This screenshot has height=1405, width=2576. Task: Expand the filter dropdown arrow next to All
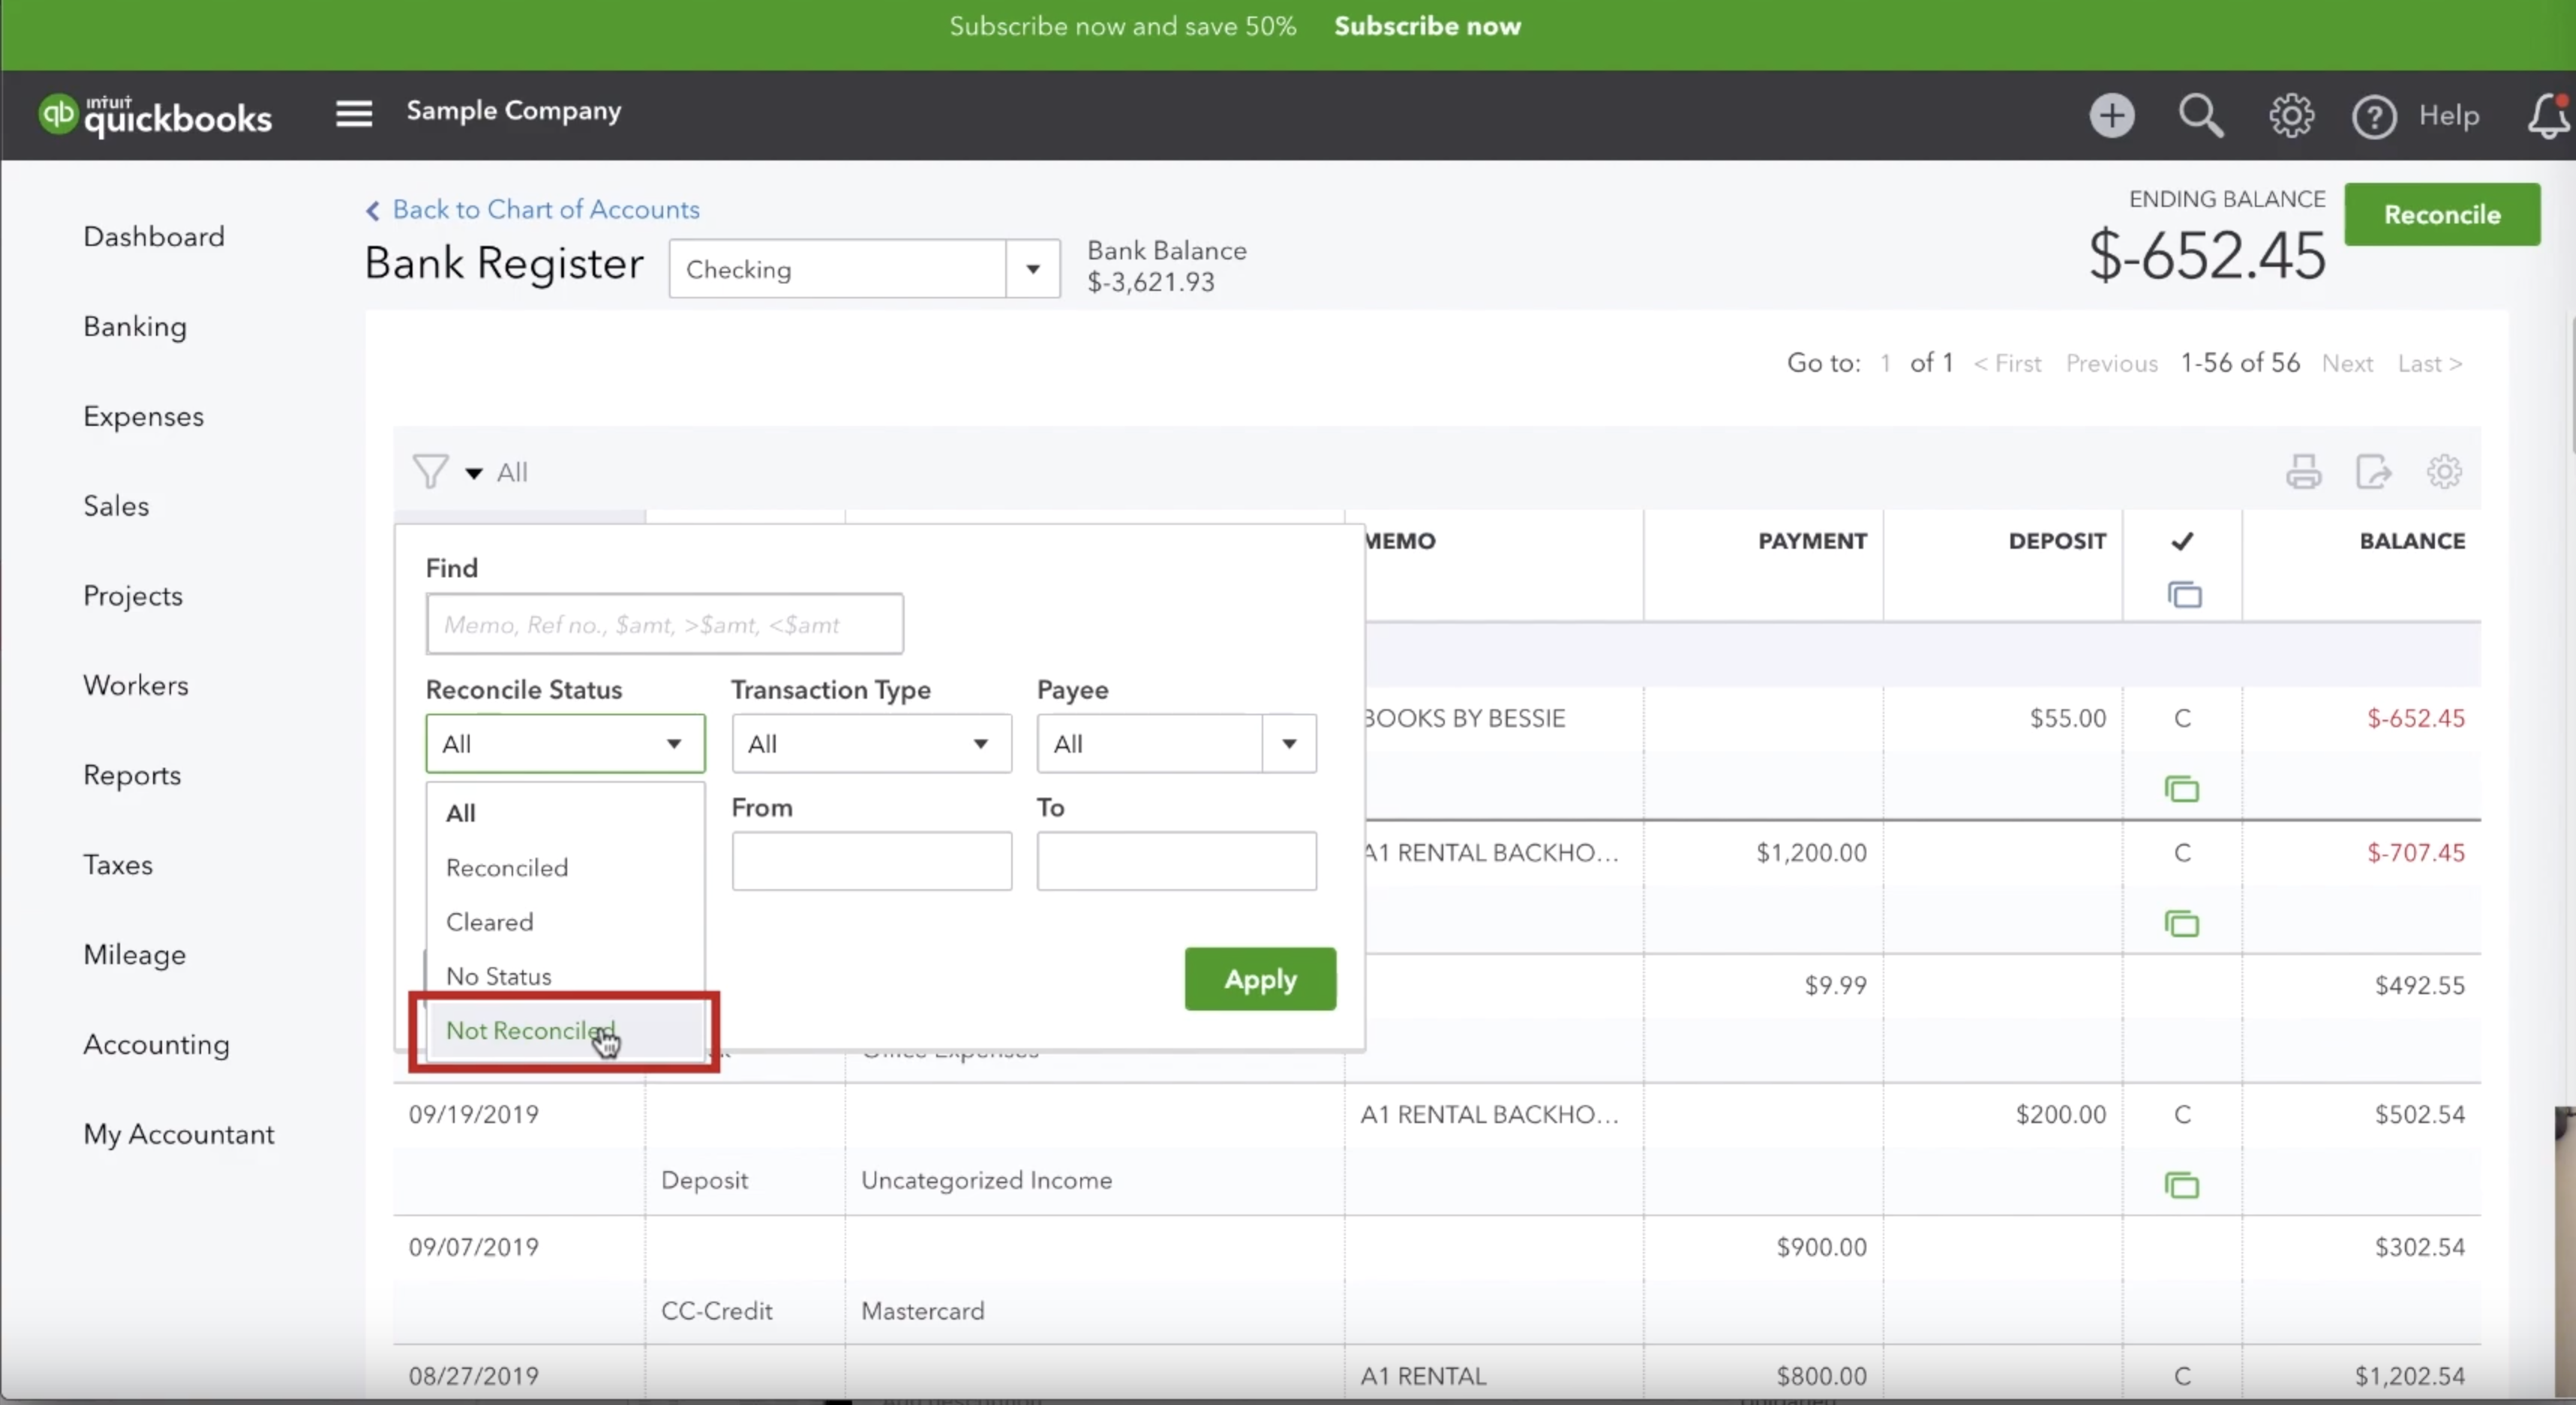(x=474, y=474)
